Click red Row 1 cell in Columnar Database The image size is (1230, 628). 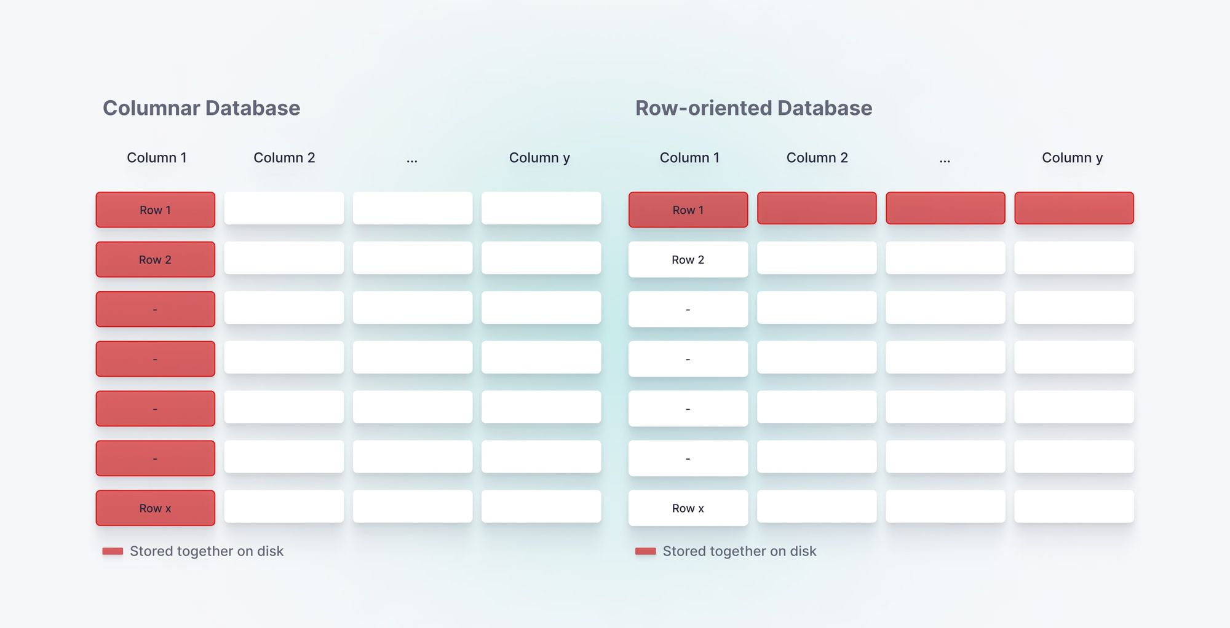tap(155, 210)
